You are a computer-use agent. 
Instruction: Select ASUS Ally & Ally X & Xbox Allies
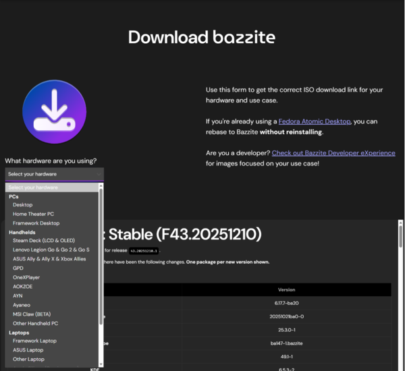click(52, 259)
